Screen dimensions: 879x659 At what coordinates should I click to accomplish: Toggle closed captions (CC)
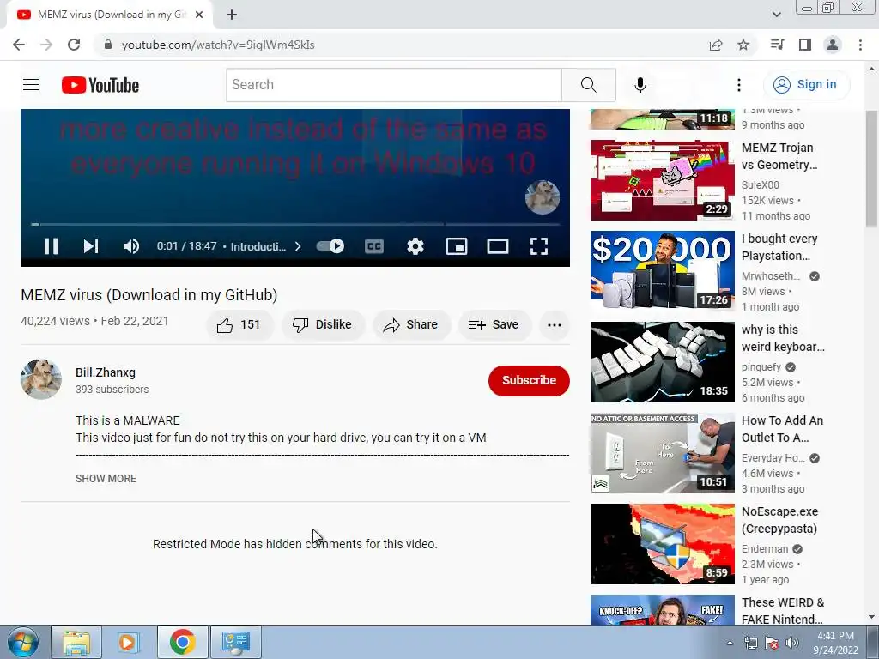[374, 246]
